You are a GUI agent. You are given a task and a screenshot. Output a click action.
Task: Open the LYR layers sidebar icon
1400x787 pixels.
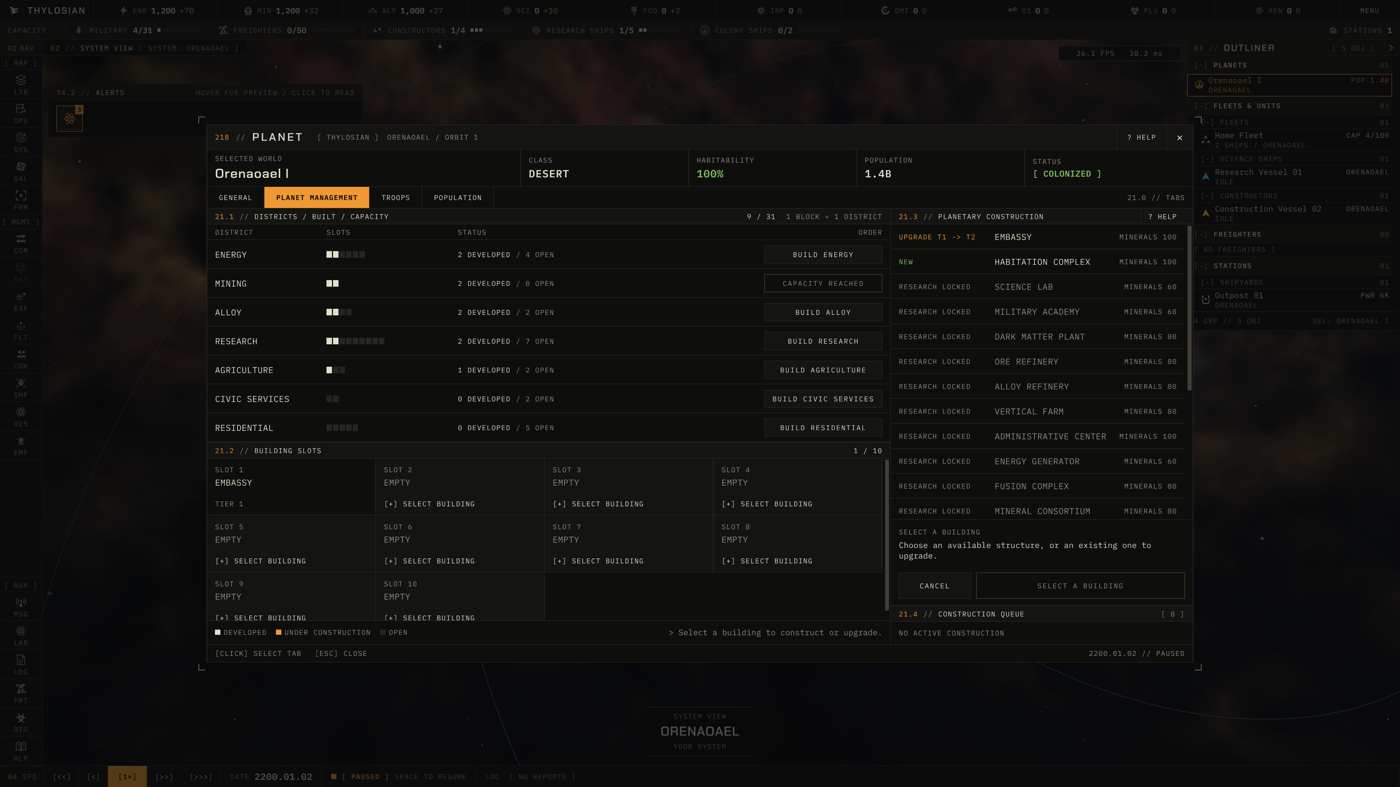pyautogui.click(x=21, y=85)
